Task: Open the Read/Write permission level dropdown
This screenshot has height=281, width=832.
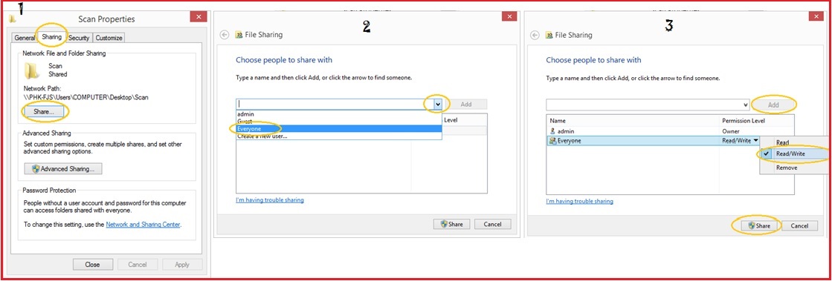Action: [x=740, y=140]
